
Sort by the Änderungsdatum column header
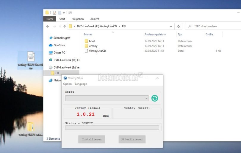click(x=155, y=34)
